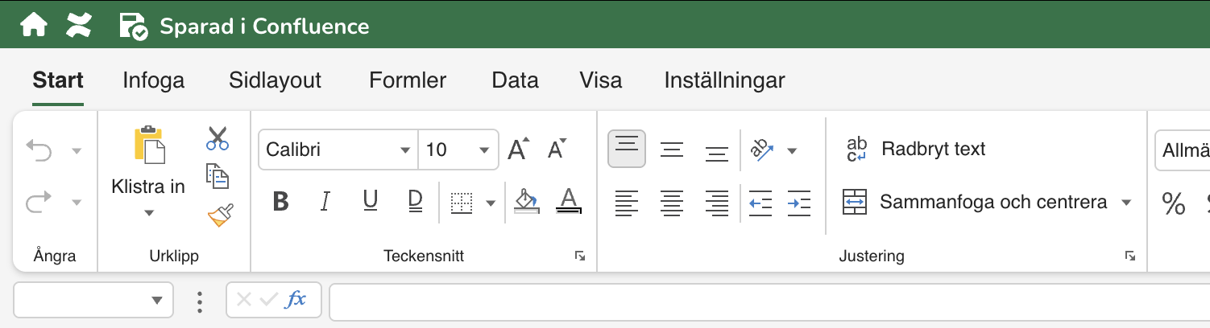Viewport: 1210px width, 328px height.
Task: Click the increase indent icon
Action: point(798,203)
